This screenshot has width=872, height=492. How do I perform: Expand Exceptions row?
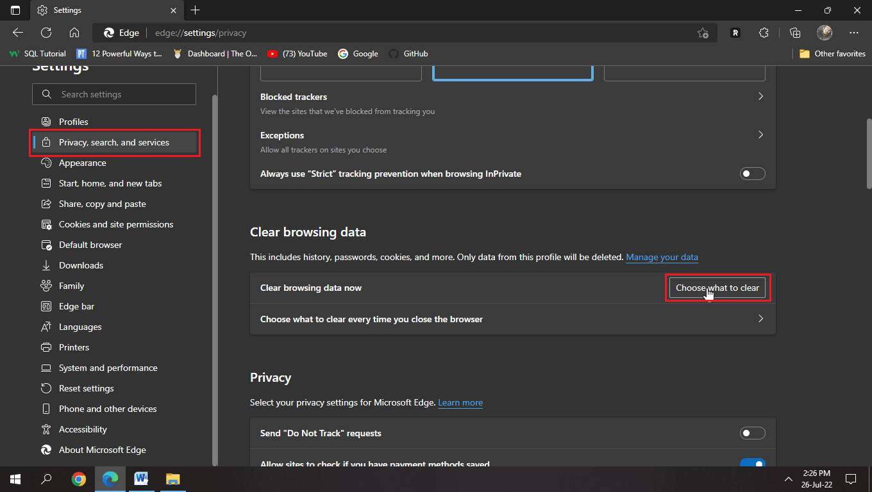[x=512, y=142]
